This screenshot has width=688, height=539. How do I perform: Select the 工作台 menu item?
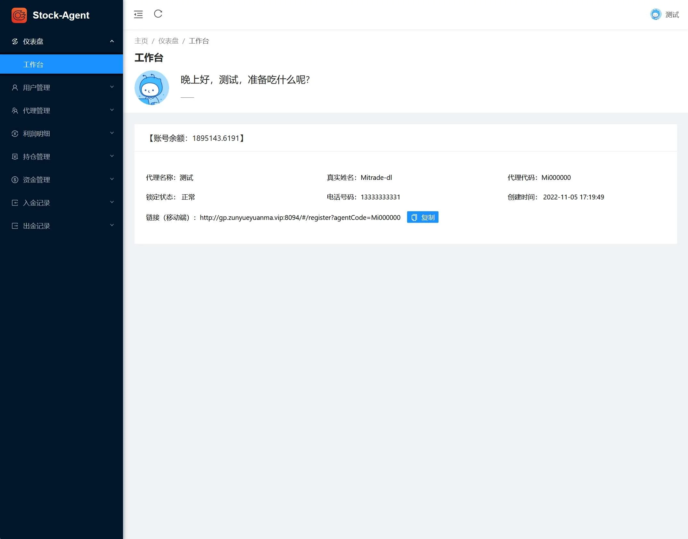33,64
